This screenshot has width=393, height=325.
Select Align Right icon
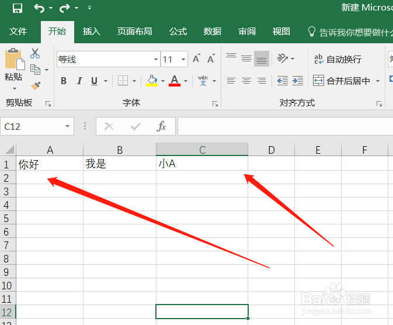coord(262,81)
